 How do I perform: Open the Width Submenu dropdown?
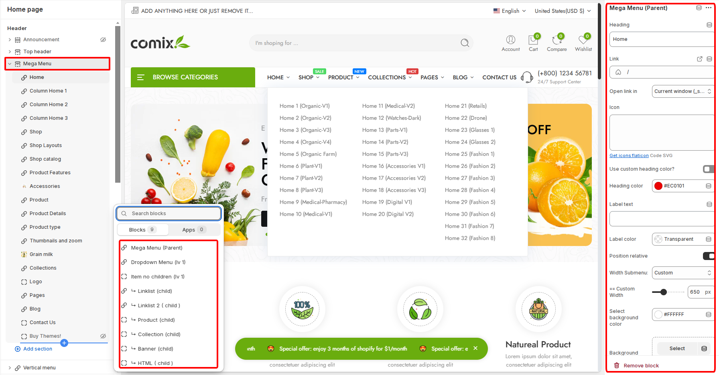pos(682,273)
